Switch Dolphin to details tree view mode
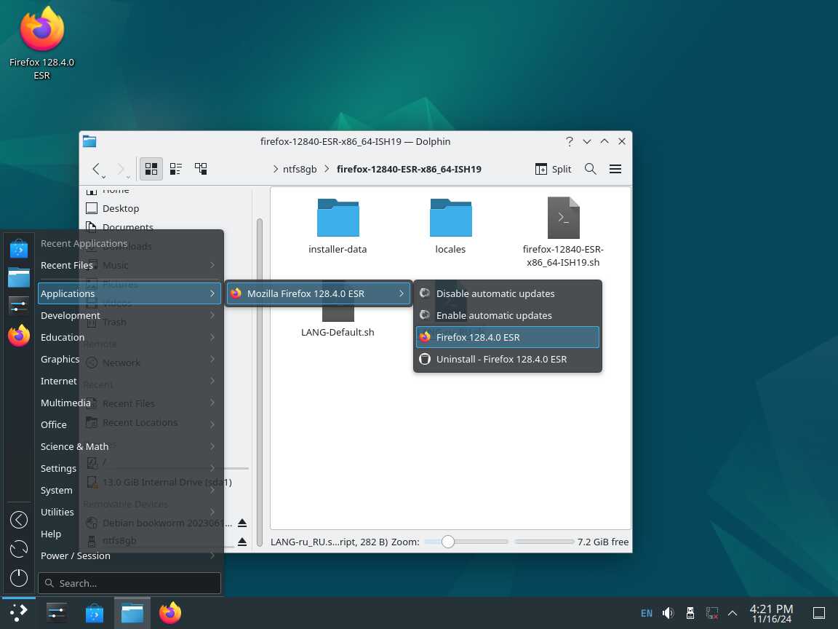 point(201,169)
